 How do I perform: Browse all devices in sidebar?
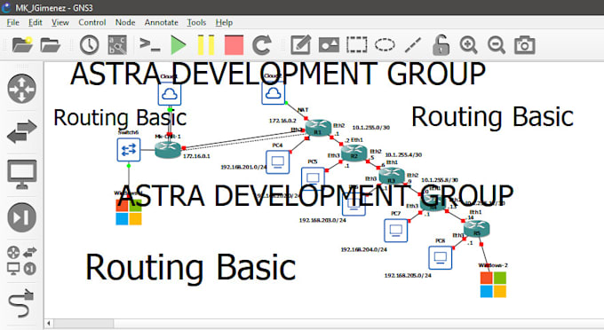(x=22, y=261)
